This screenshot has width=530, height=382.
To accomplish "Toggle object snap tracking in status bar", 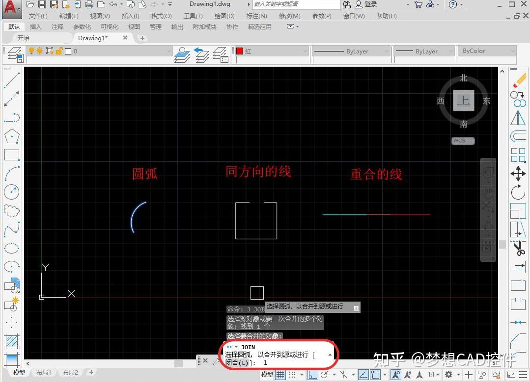I will [363, 375].
